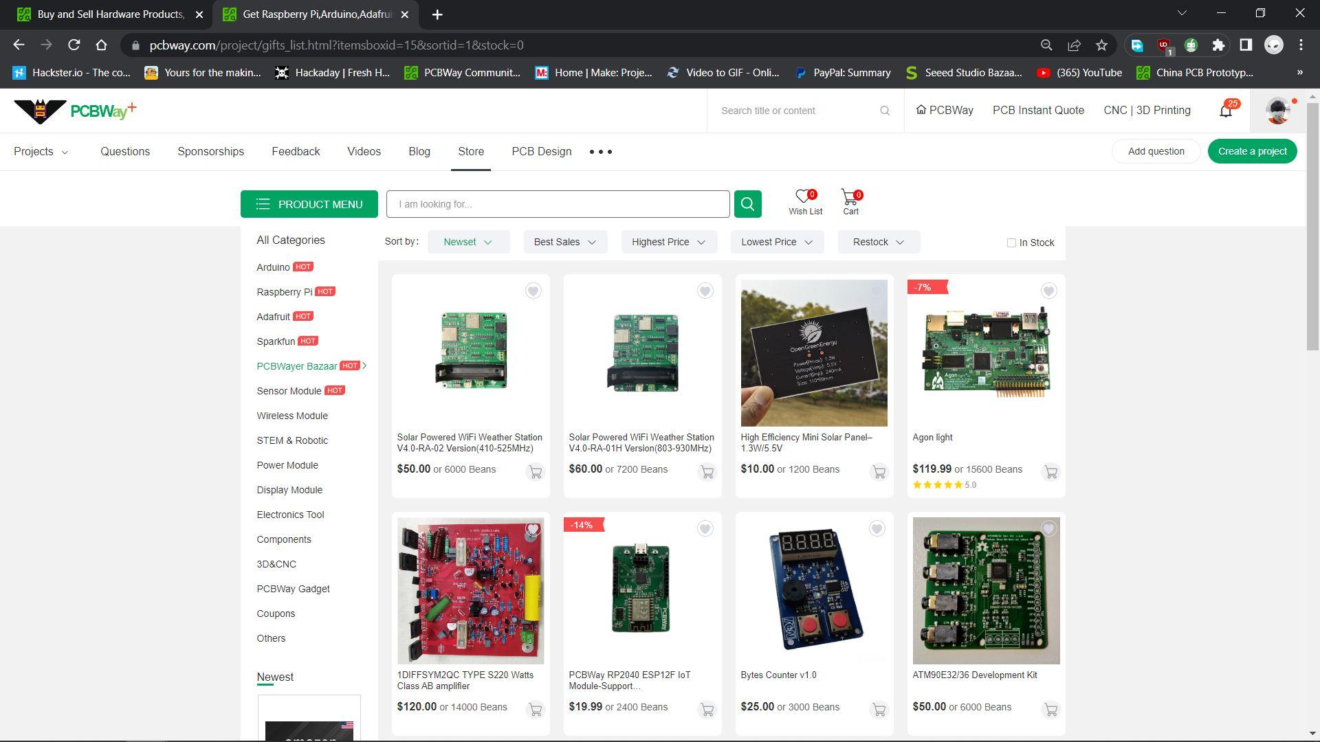Add Bytes Counter v1.0 to cart
1320x742 pixels.
[x=879, y=710]
